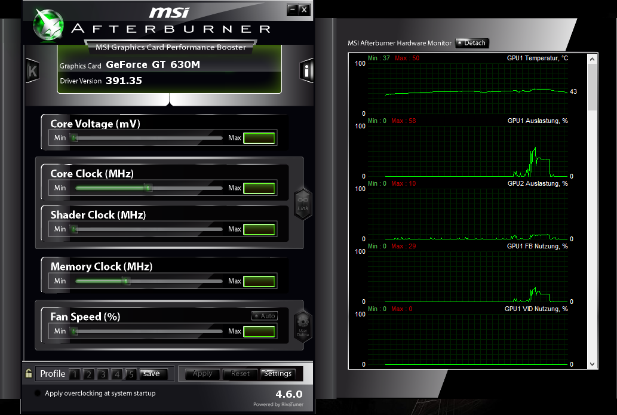Enable Apply overclocking at system startup
The image size is (617, 415).
(38, 393)
